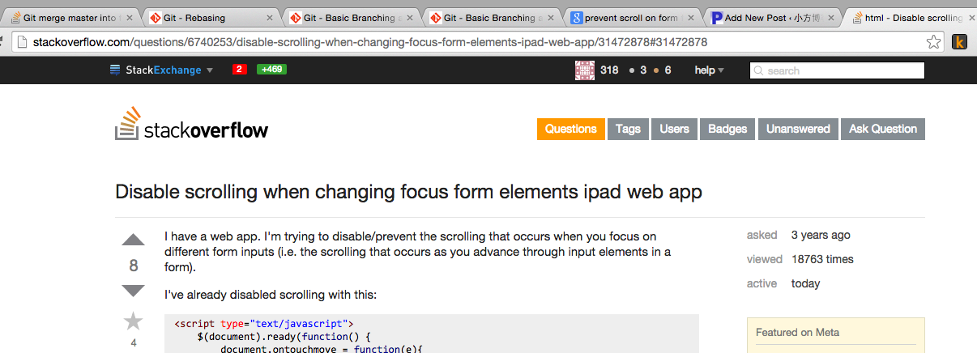Click the bronze badge count 6
The height and width of the screenshot is (353, 977).
[x=668, y=70]
